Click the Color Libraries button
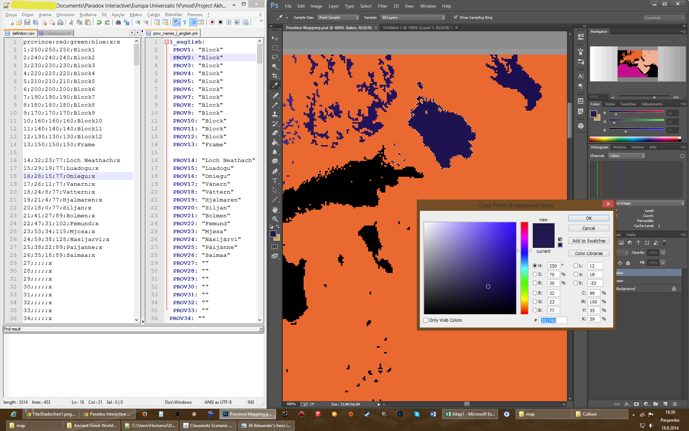The image size is (689, 431). (x=589, y=253)
